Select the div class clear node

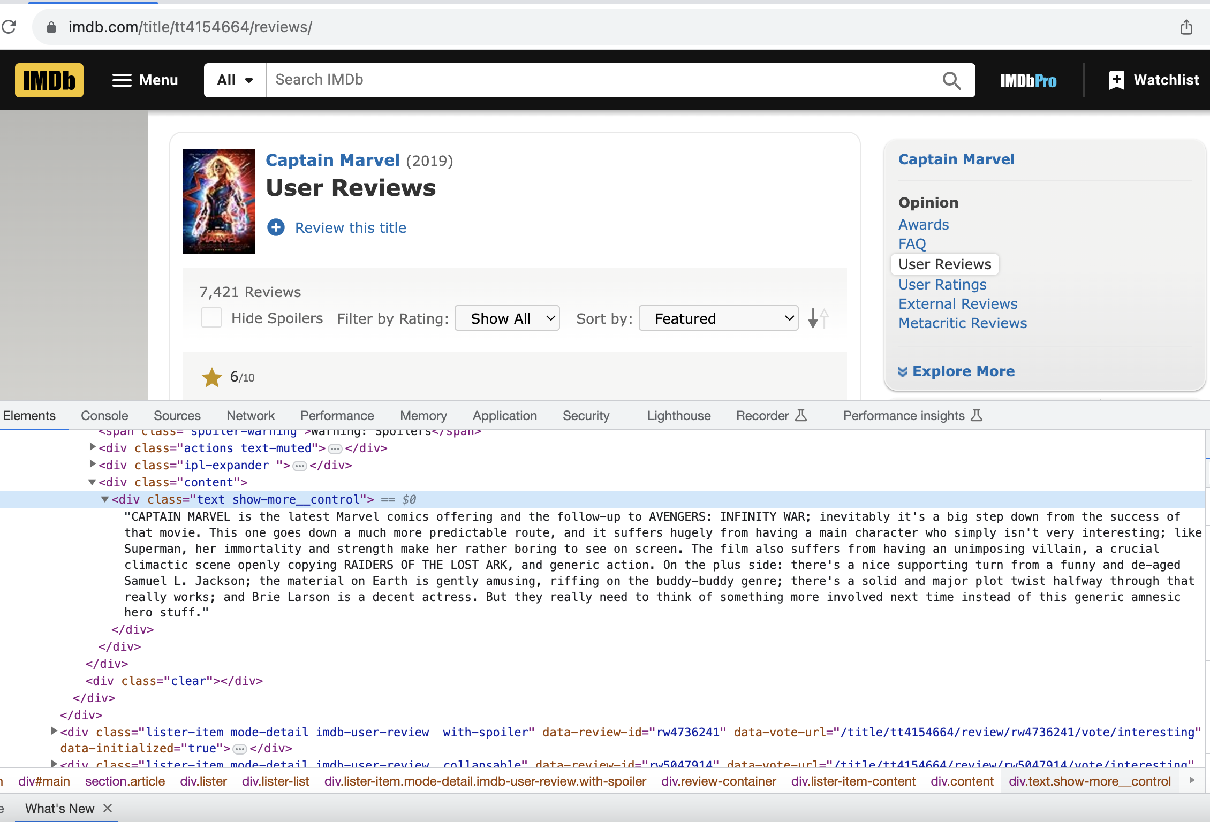point(174,681)
